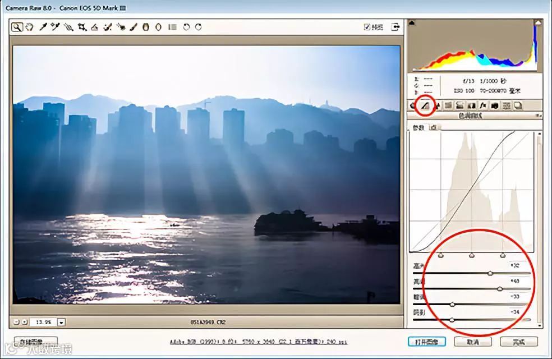Click the Lights value field
Image resolution: width=552 pixels, height=359 pixels.
519,281
